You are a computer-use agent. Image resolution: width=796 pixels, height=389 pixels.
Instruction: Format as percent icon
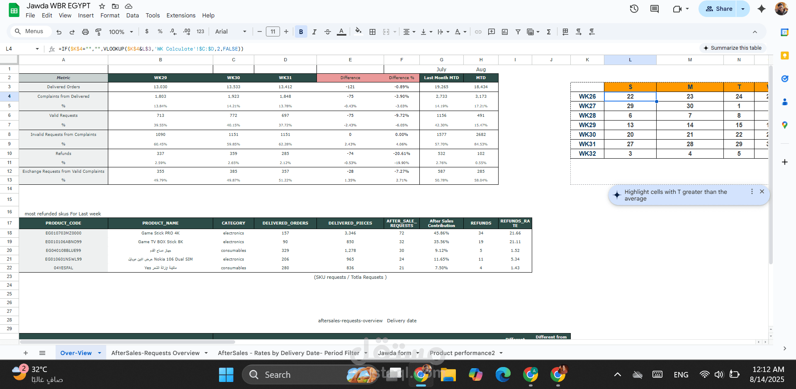pos(160,31)
